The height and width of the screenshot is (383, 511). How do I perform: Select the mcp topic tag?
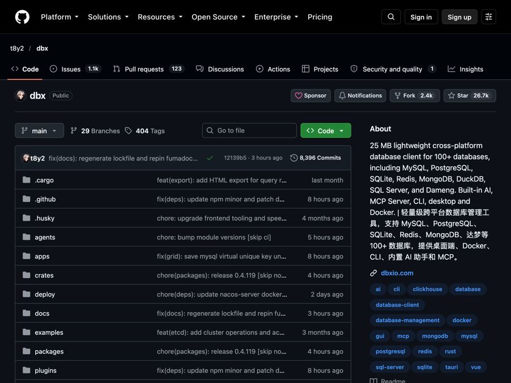pos(403,336)
